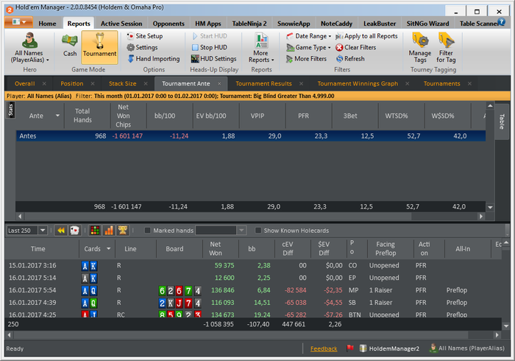
Task: Open More Reports menu
Action: [x=261, y=48]
